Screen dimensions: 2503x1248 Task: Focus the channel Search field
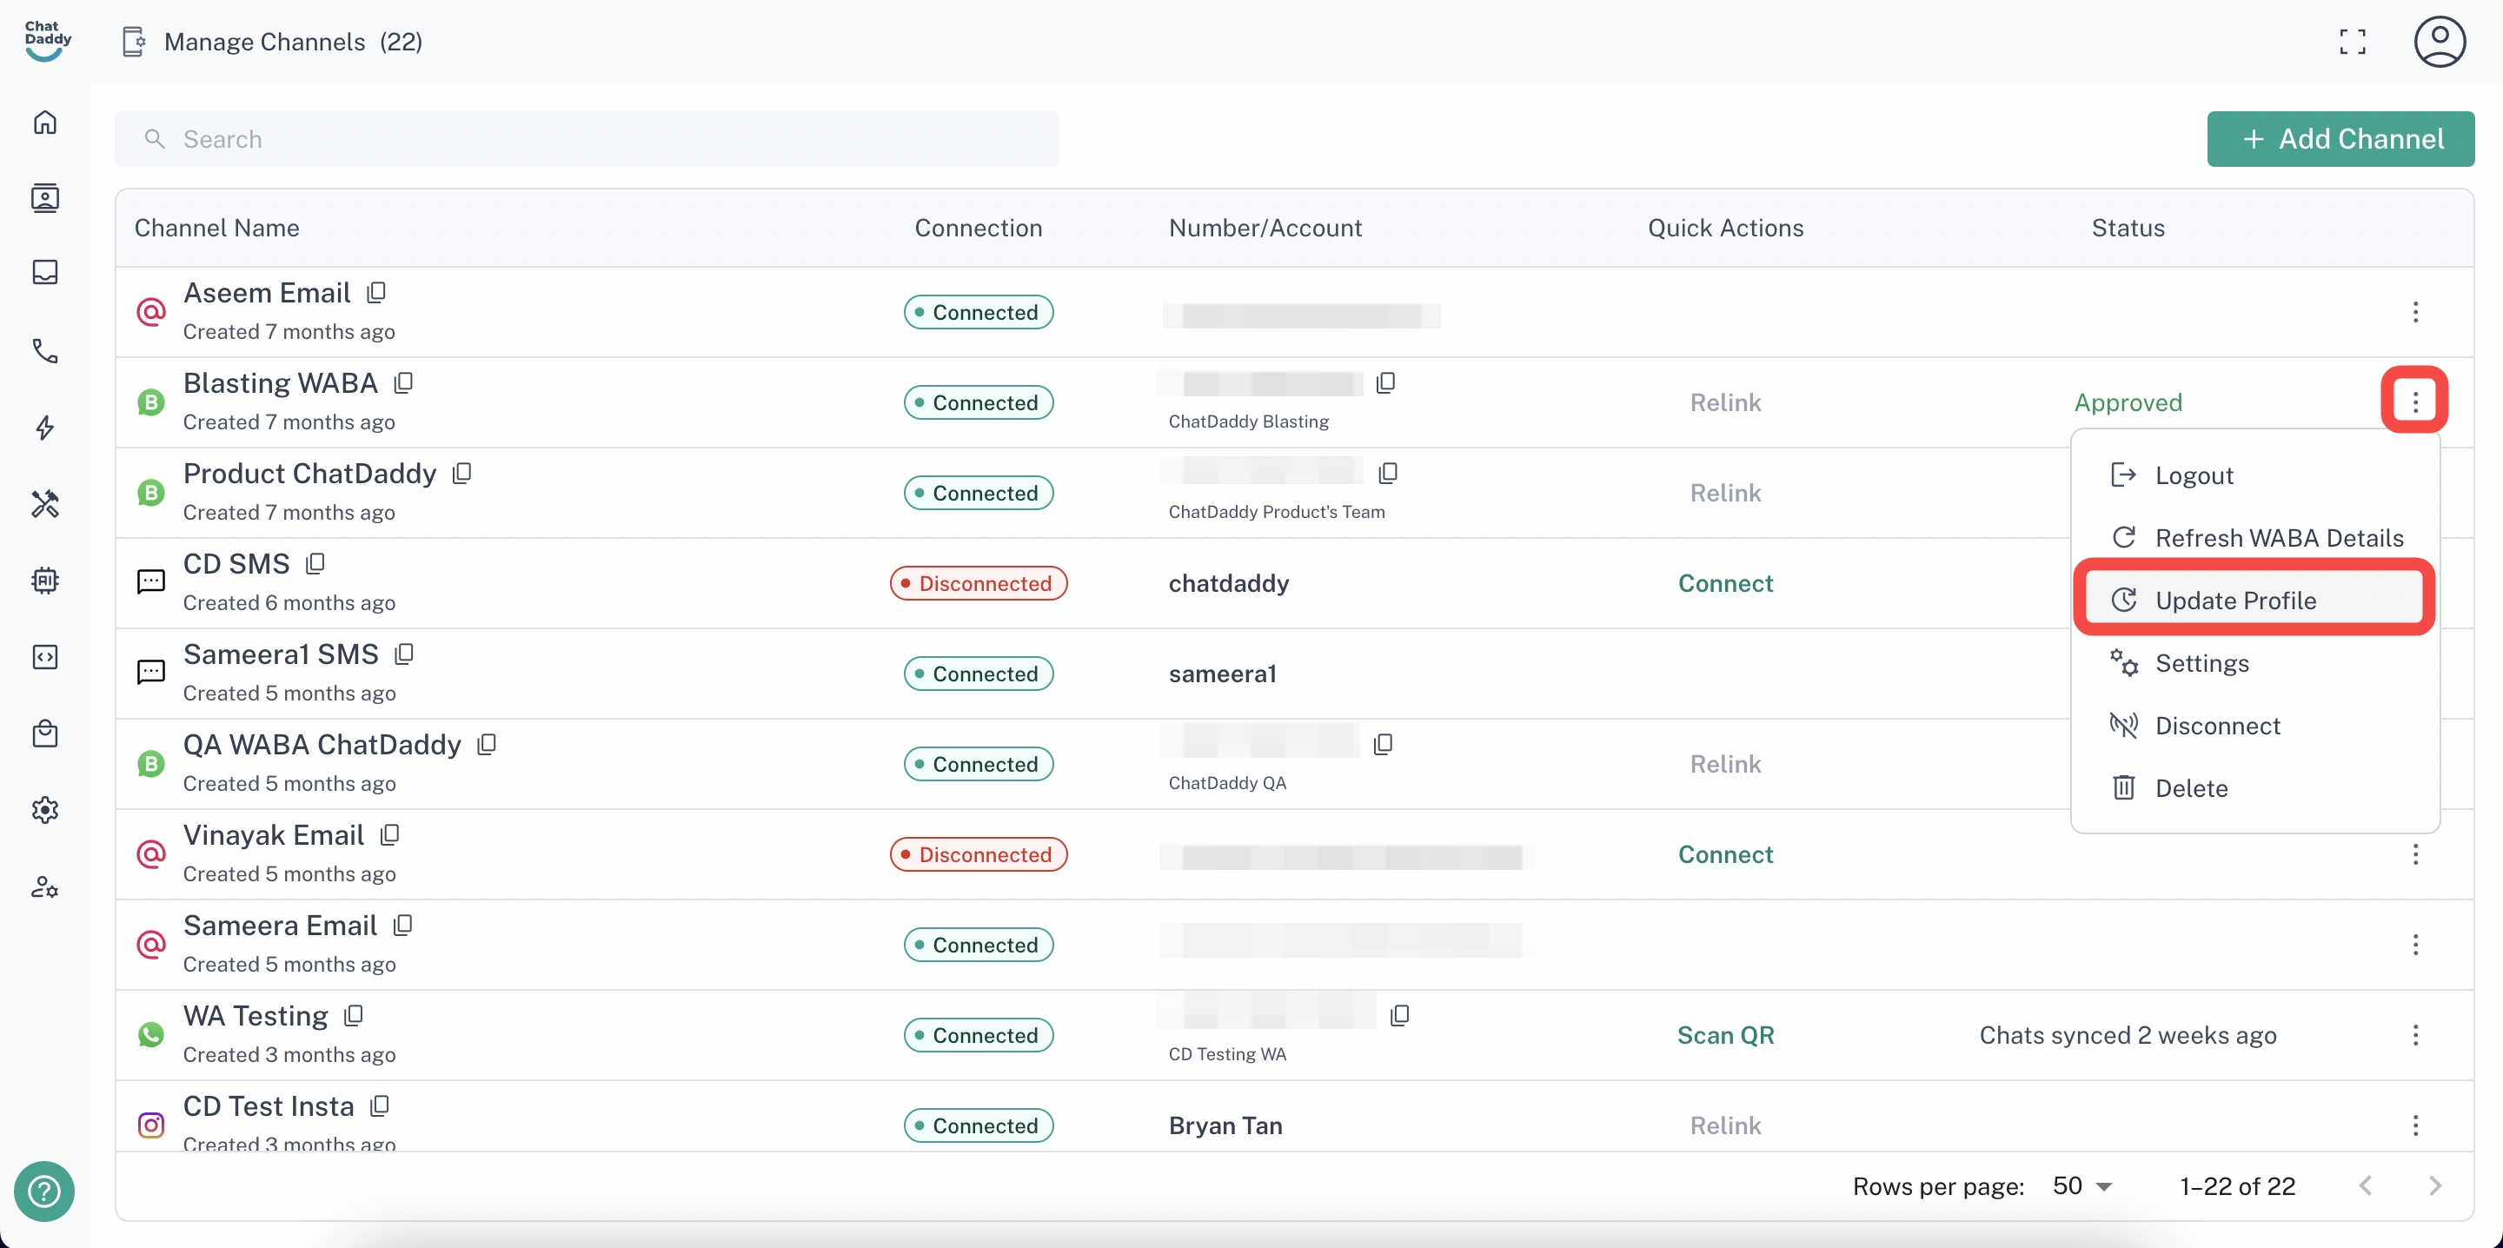(587, 139)
